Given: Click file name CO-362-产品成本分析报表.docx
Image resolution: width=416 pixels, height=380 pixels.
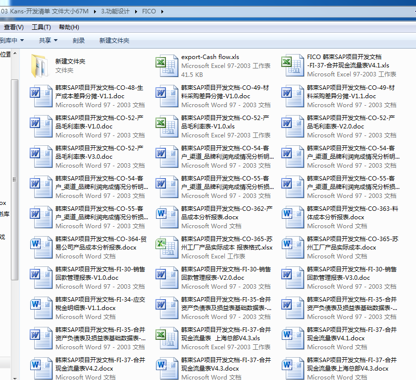Looking at the screenshot, I should 227,213.
